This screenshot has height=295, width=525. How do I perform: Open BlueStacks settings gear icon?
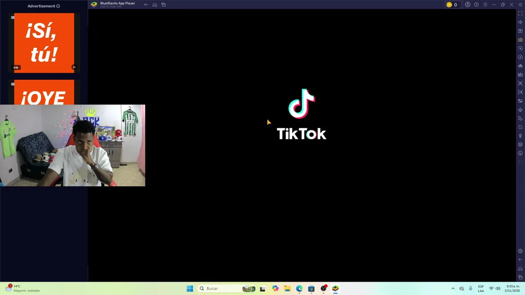point(520,251)
